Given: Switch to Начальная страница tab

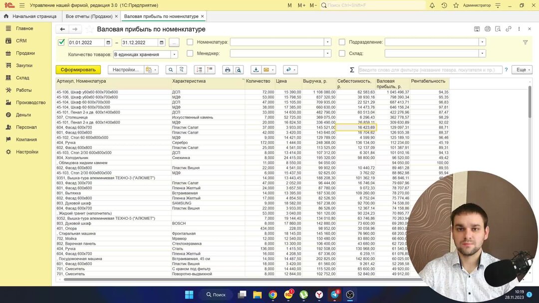Looking at the screenshot, I should (30, 16).
